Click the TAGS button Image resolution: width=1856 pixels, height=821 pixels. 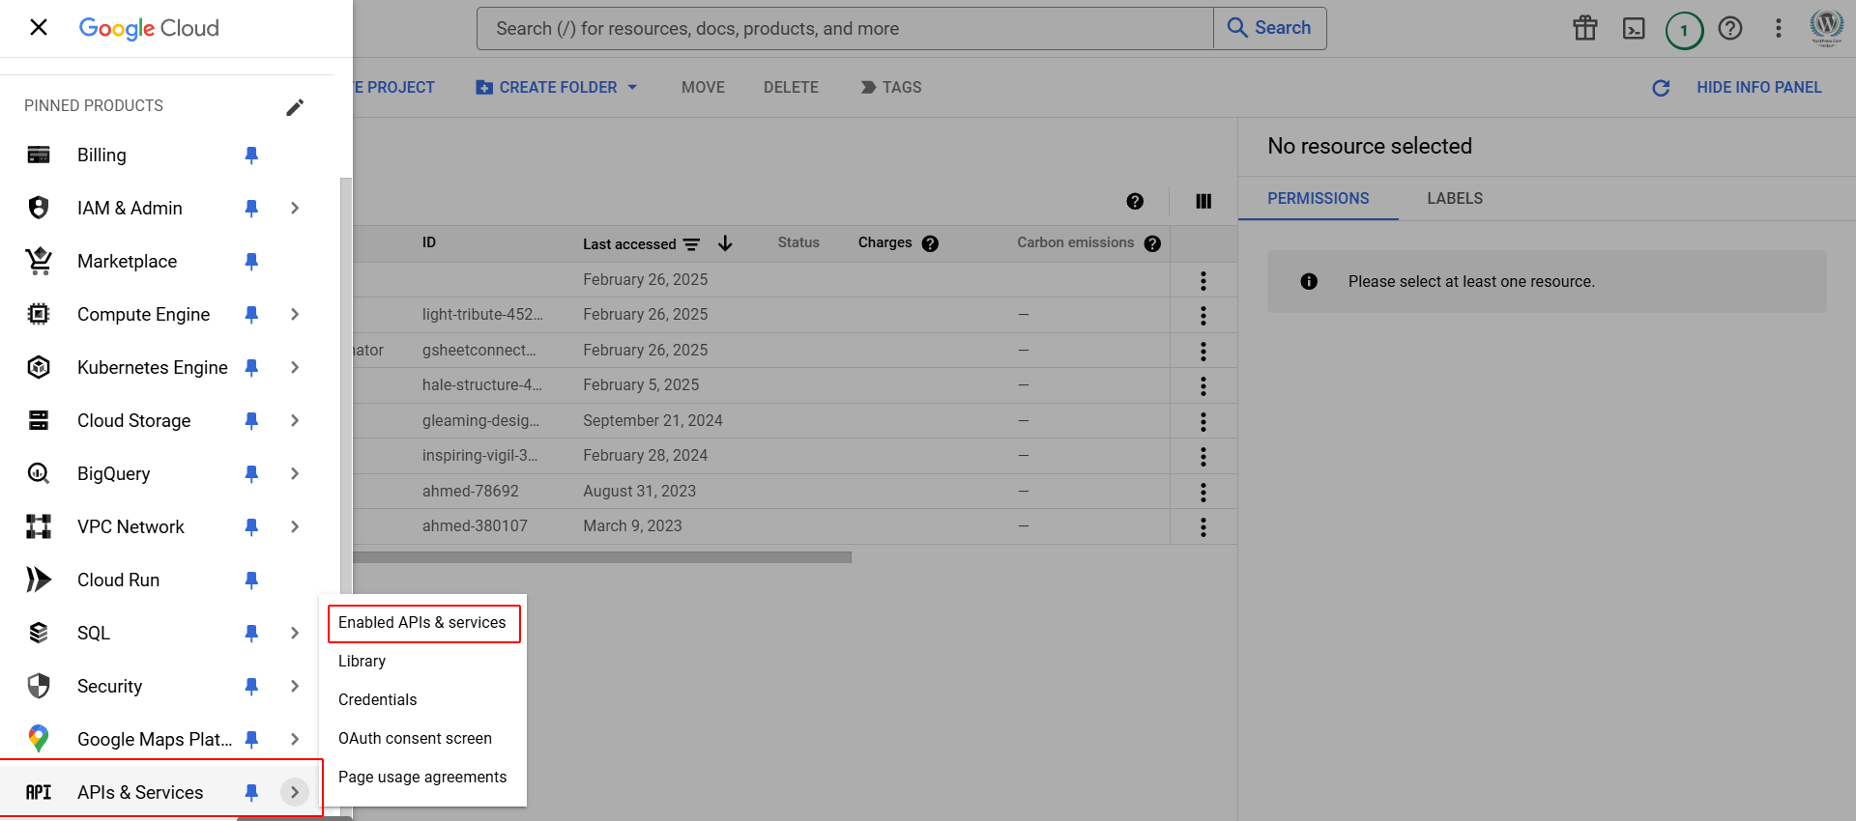pos(890,87)
